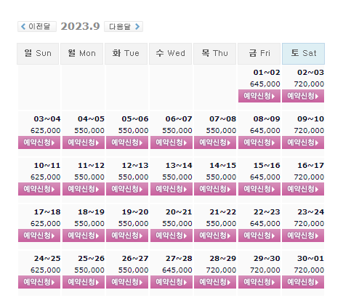Click the 550,000 price under 11~12

89,177
